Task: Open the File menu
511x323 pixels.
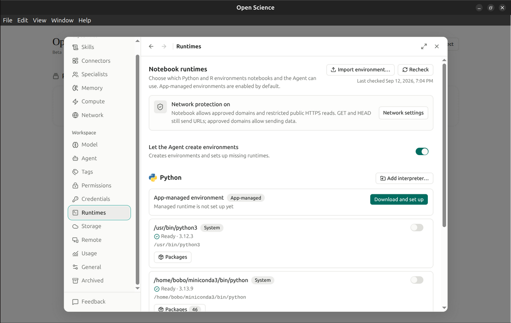Action: coord(8,20)
